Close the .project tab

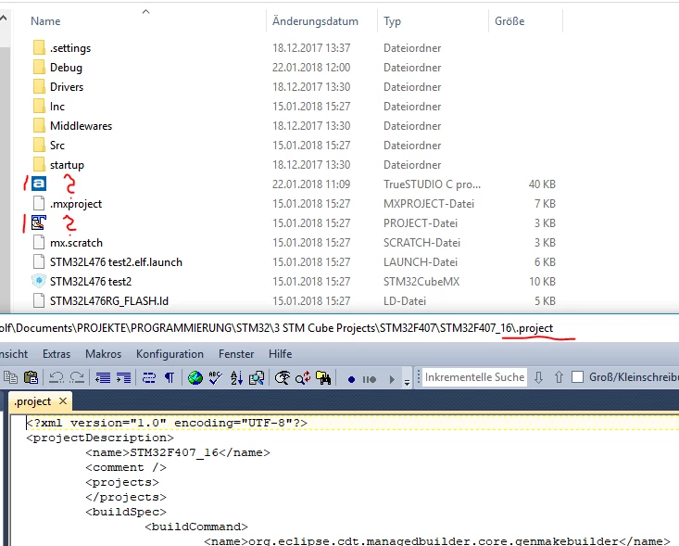pyautogui.click(x=63, y=400)
